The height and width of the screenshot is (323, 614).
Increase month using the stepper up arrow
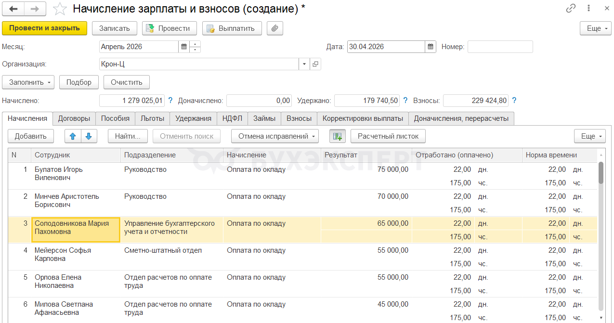tap(196, 44)
